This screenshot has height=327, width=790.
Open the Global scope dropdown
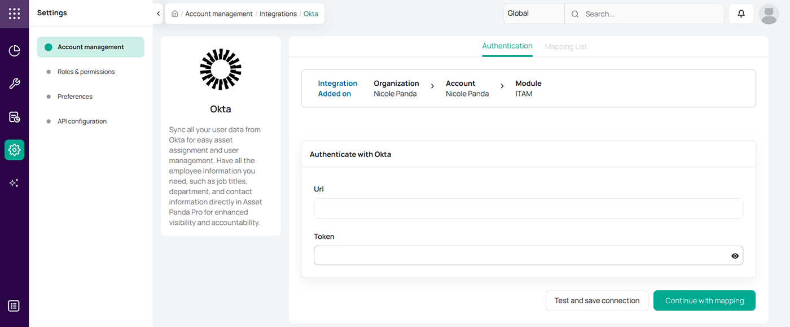[x=533, y=13]
